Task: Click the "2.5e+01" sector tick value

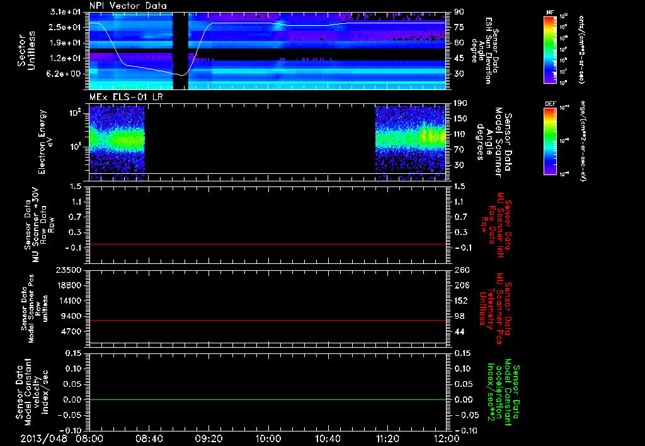Action: click(66, 27)
